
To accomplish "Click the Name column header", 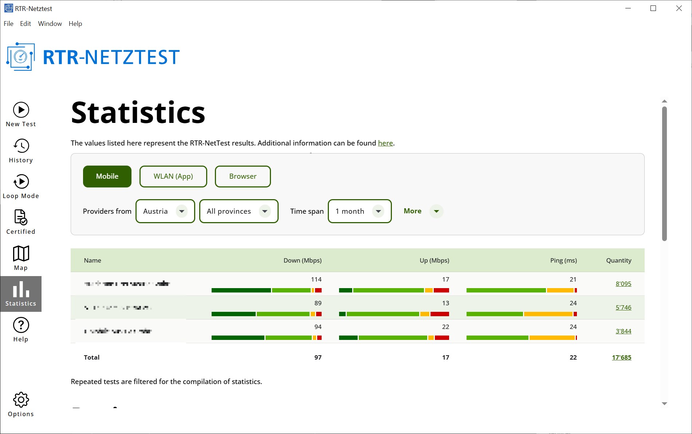I will [x=93, y=260].
